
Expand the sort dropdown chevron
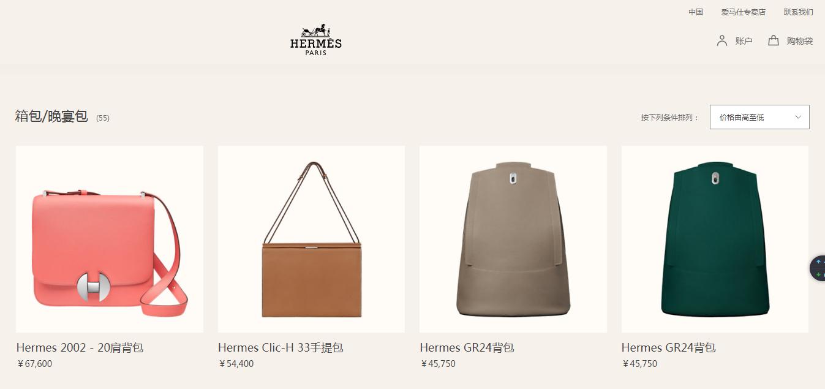pos(798,117)
